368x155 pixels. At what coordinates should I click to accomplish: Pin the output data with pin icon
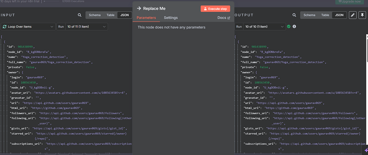point(362,15)
